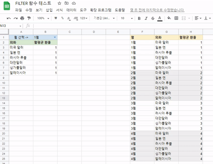The image size is (213, 164).
Task: Open the font size dropdown
Action: 127,18
